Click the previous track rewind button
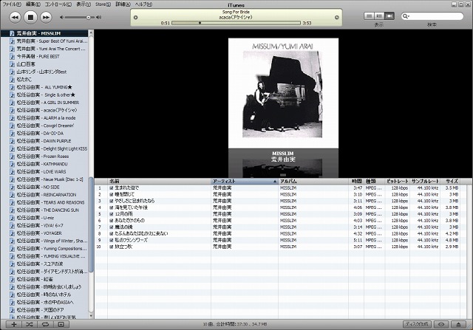Screen dimensions: 473x330 pyautogui.click(x=15, y=17)
